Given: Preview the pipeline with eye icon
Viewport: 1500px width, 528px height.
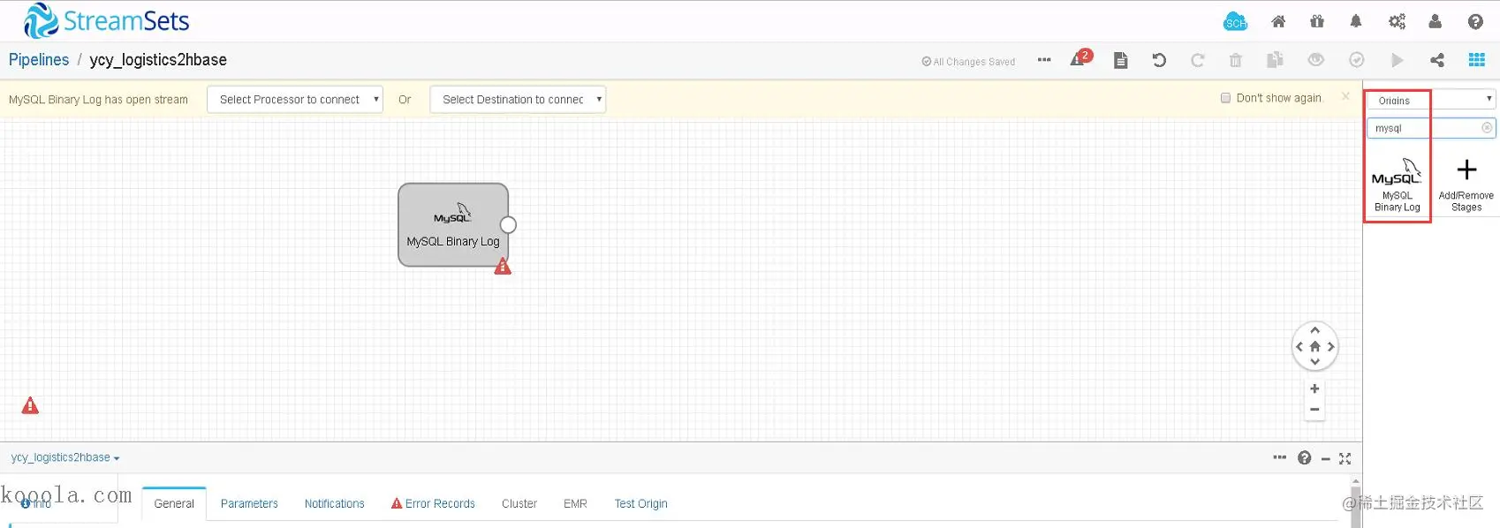Looking at the screenshot, I should pyautogui.click(x=1316, y=60).
